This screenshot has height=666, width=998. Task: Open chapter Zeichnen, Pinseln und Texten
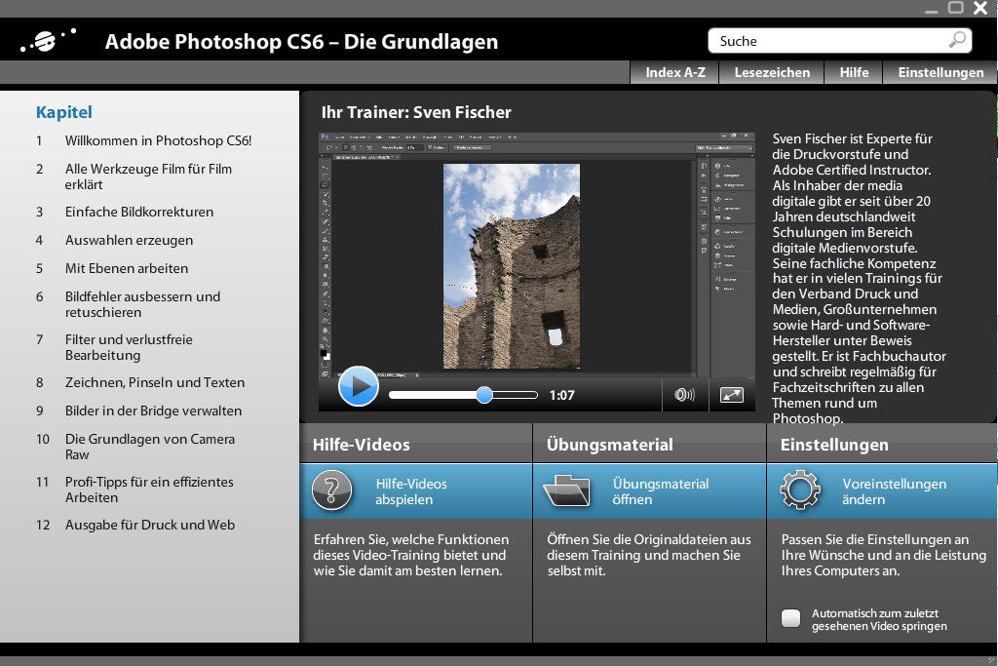[x=155, y=382]
